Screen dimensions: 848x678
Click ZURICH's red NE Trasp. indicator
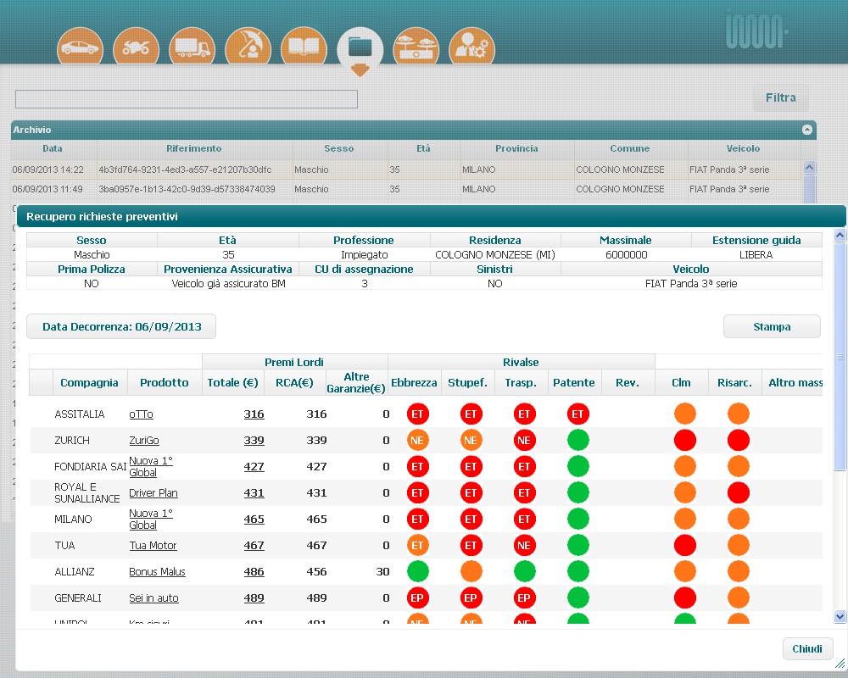(x=524, y=440)
